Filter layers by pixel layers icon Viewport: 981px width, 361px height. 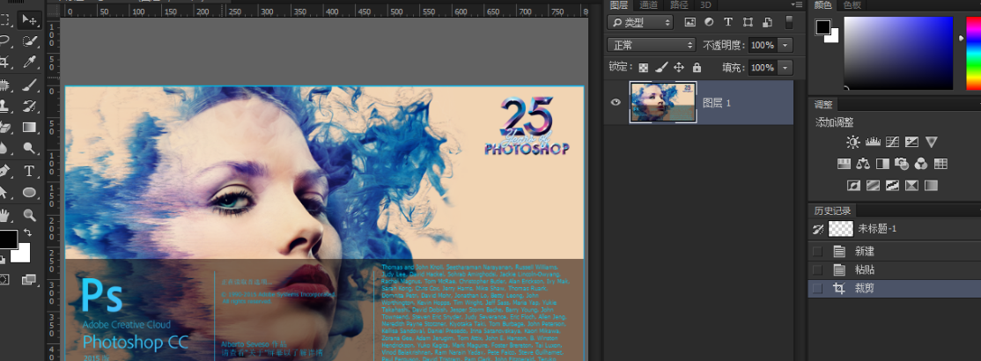pyautogui.click(x=690, y=22)
